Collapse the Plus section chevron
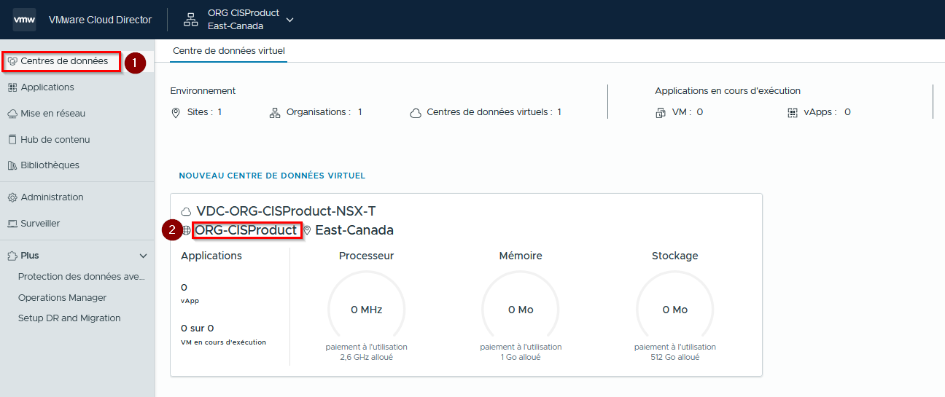Image resolution: width=945 pixels, height=397 pixels. pos(143,256)
